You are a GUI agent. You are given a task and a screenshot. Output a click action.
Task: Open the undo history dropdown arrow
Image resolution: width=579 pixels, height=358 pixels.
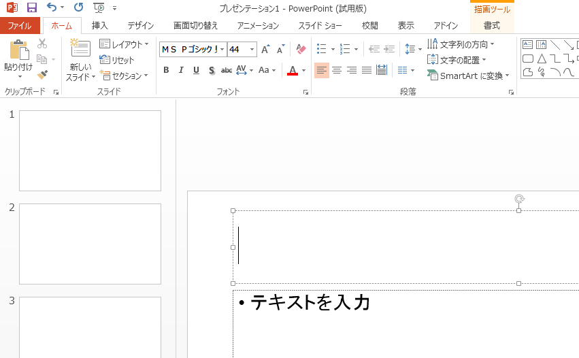click(x=62, y=7)
